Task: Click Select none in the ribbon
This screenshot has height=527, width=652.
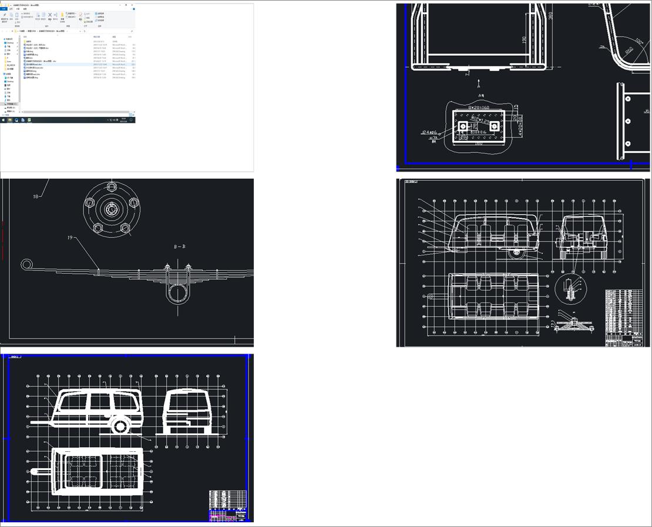Action: pyautogui.click(x=100, y=16)
